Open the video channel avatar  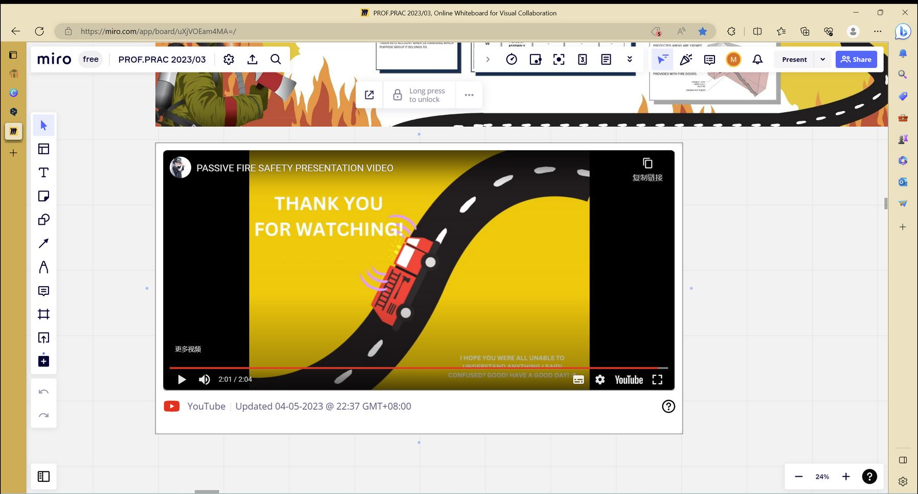coord(181,168)
